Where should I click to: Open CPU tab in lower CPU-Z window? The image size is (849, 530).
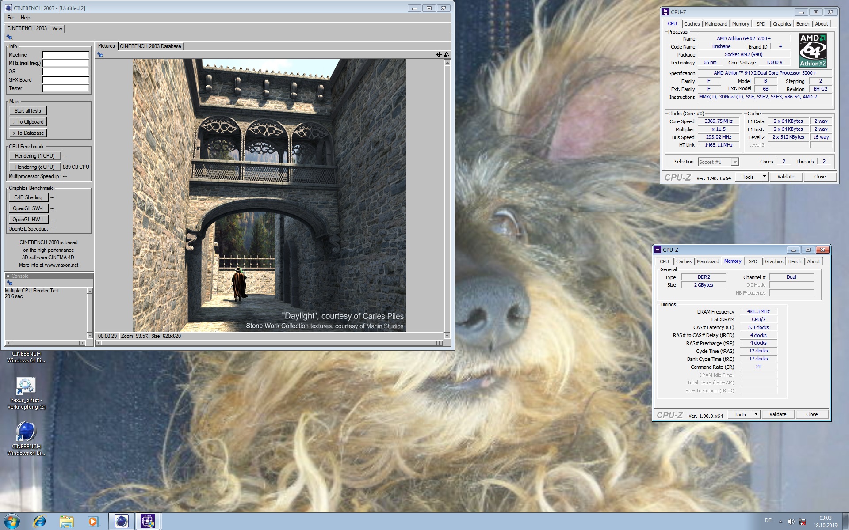pyautogui.click(x=664, y=261)
